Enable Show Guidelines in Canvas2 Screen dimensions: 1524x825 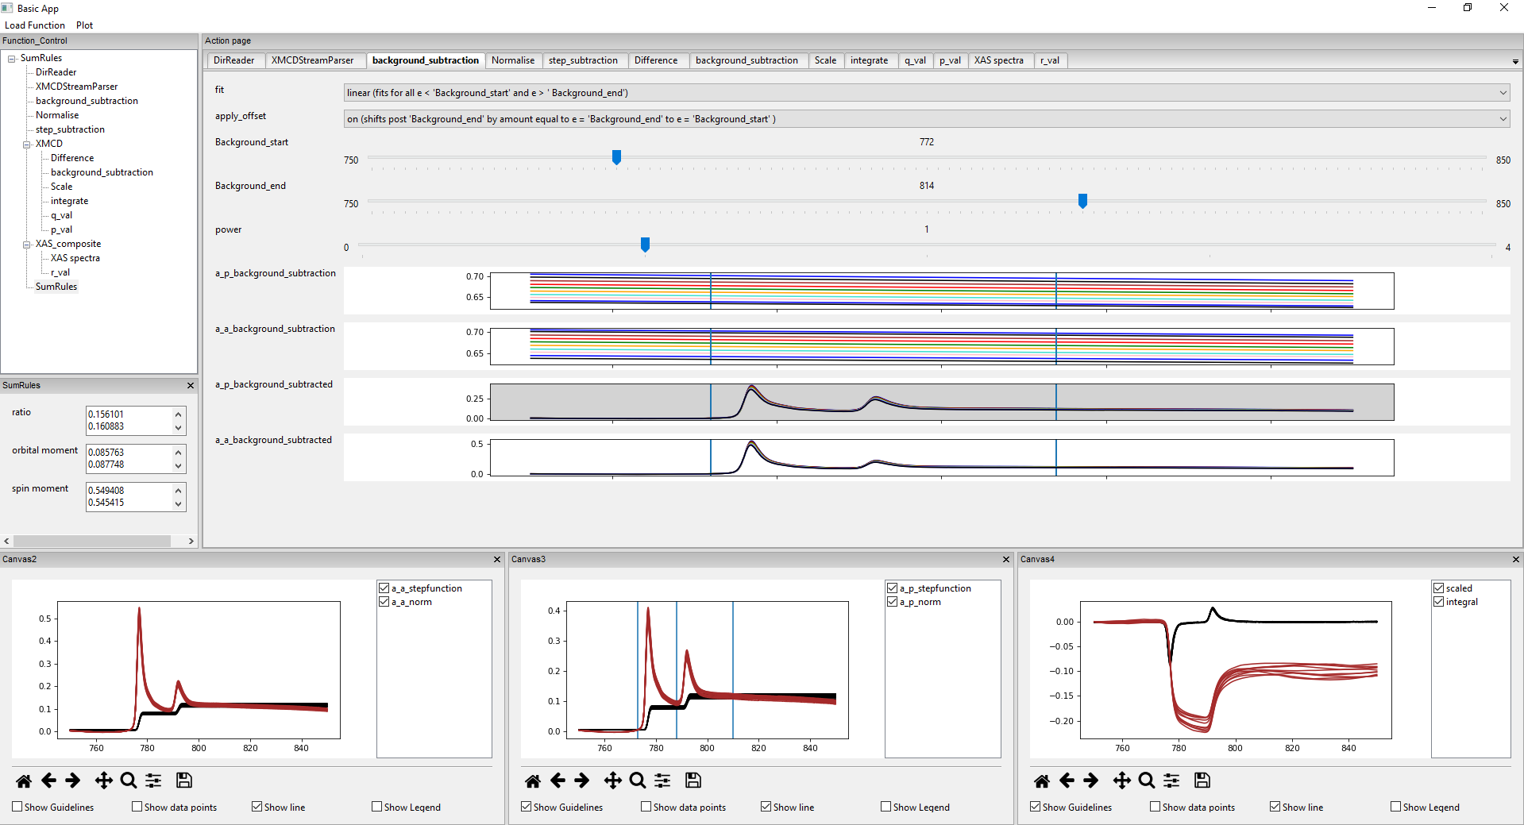[x=17, y=807]
